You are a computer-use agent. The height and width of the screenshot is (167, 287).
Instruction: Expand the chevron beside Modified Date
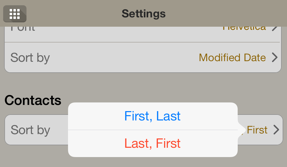[x=275, y=57]
